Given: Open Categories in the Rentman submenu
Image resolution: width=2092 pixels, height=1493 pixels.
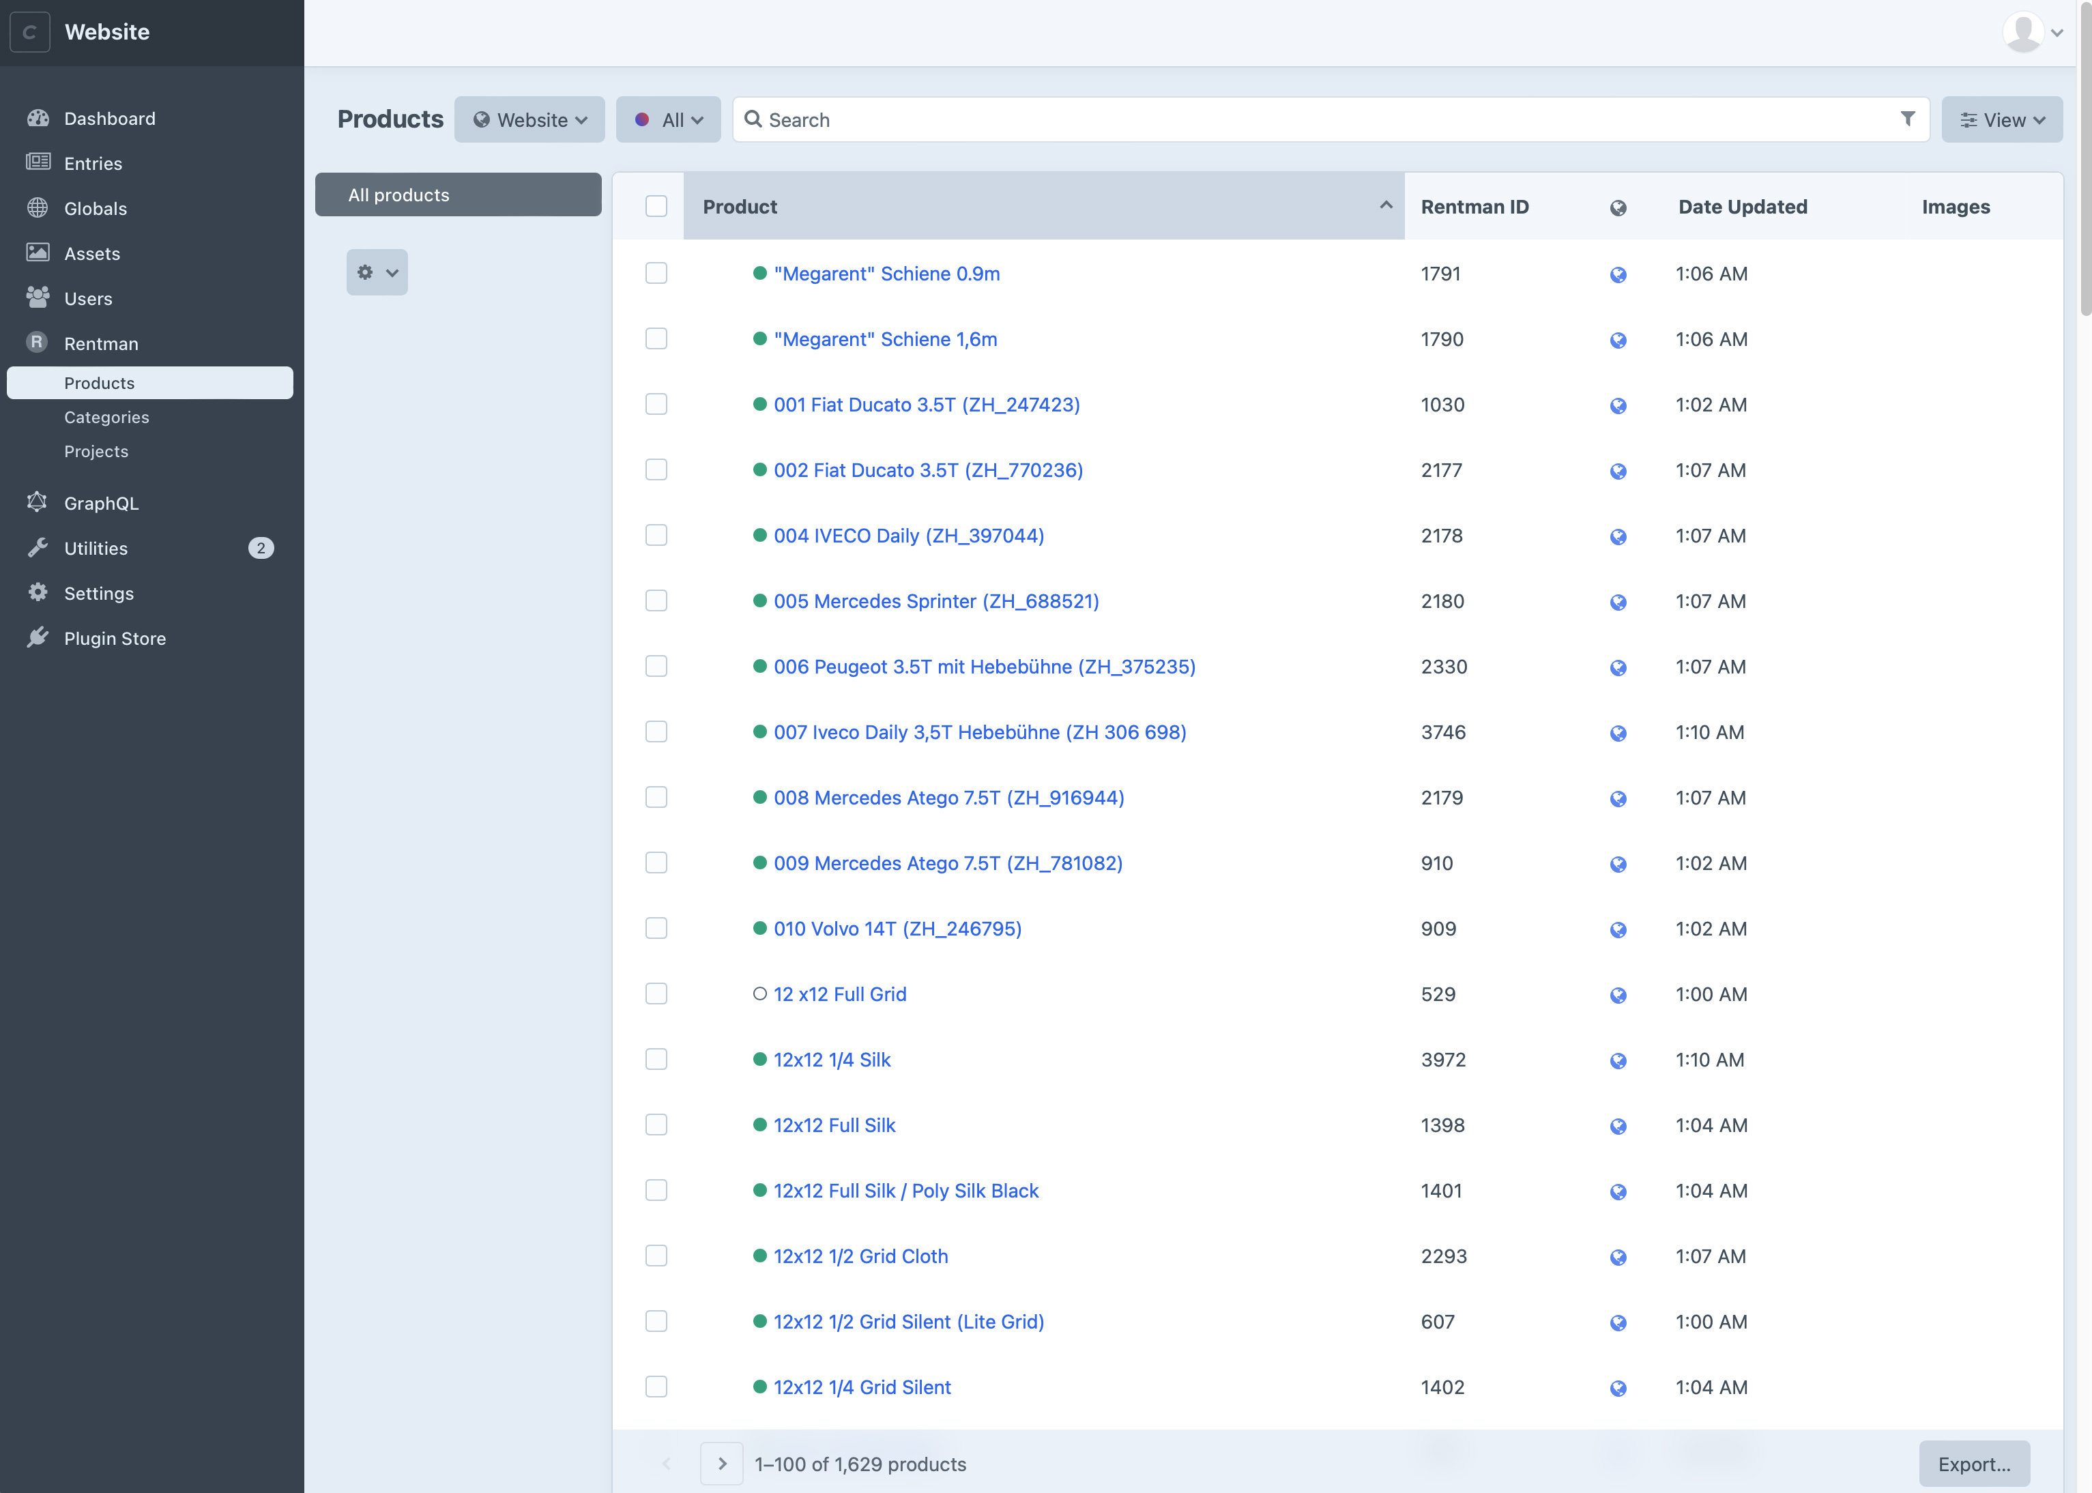Looking at the screenshot, I should tap(106, 418).
